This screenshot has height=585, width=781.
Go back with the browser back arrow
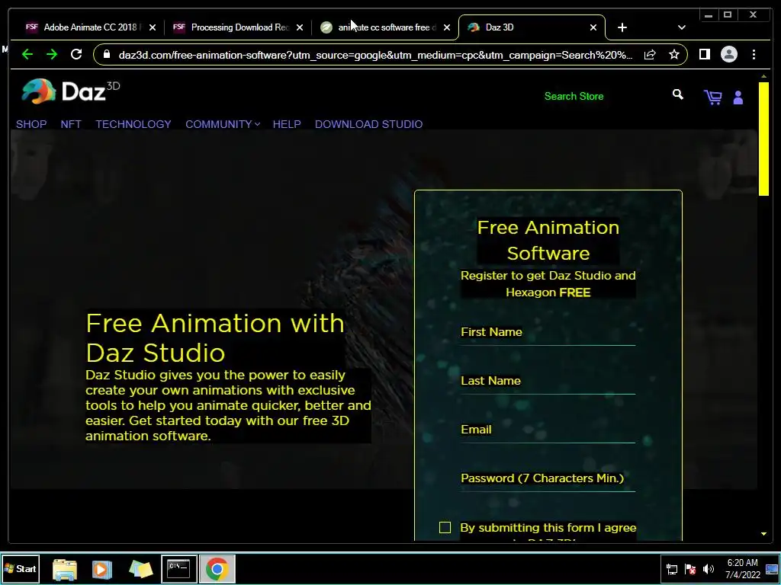pyautogui.click(x=27, y=54)
